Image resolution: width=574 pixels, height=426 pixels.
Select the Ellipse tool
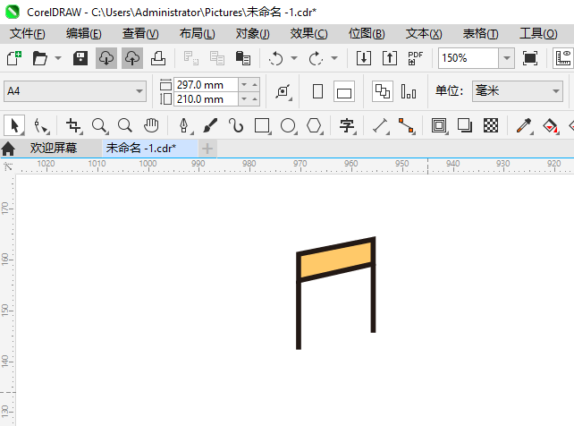[x=288, y=125]
